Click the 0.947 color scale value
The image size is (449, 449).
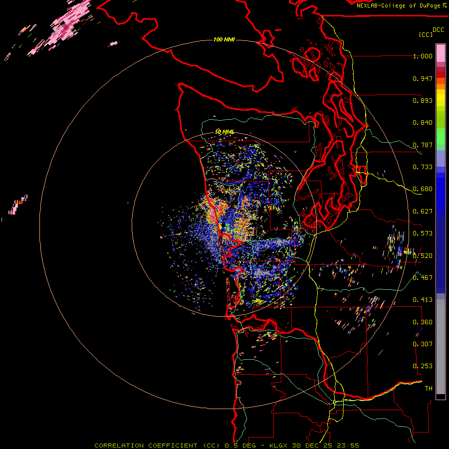[423, 78]
